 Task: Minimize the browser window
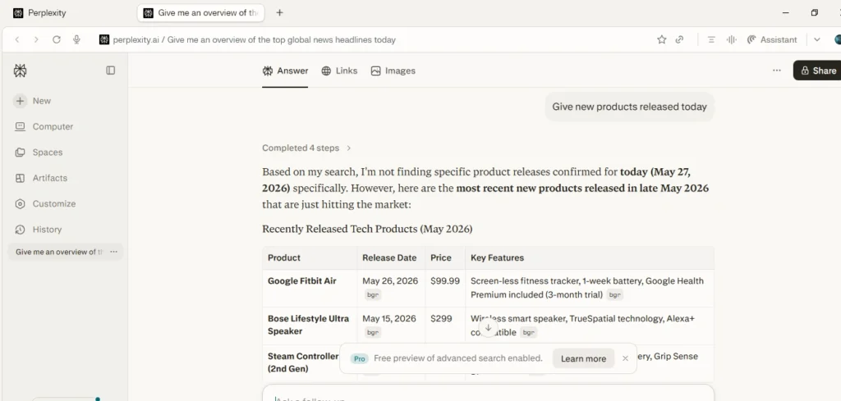786,13
